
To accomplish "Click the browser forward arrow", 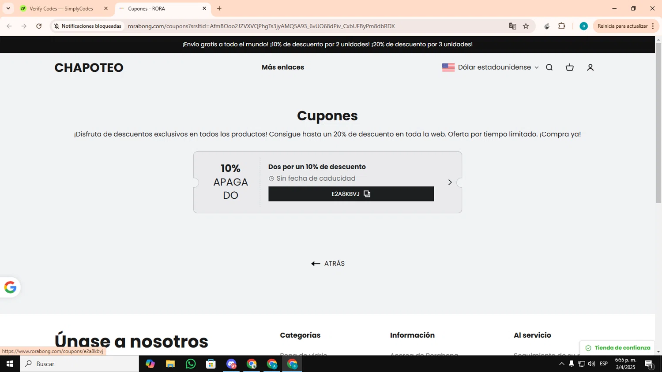I will (x=24, y=26).
